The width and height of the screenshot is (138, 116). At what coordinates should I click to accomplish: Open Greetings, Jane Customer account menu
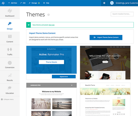pos(127,3)
